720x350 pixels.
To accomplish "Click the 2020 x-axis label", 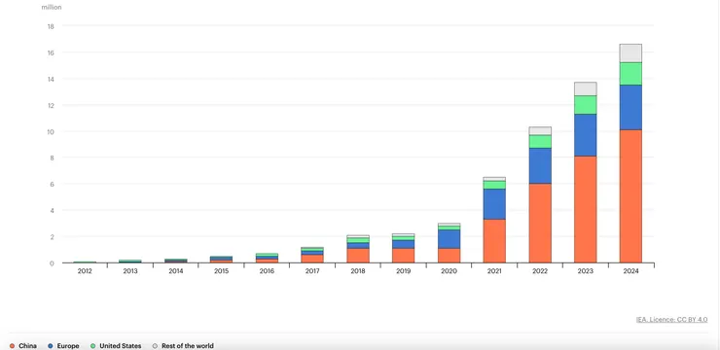I will [x=450, y=271].
